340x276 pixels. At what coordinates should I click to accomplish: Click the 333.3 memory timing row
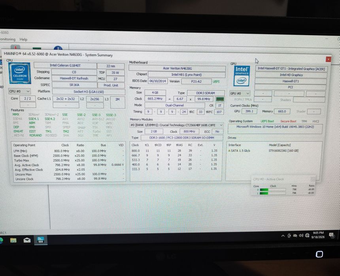click(x=175, y=169)
